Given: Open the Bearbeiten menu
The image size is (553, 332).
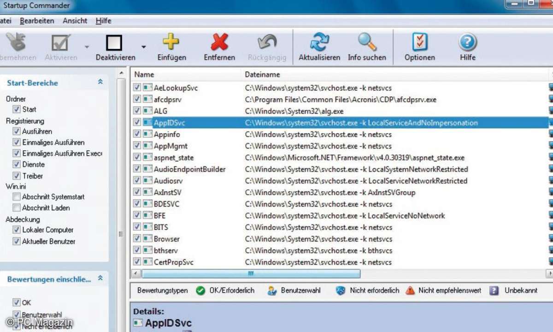Looking at the screenshot, I should (x=37, y=21).
